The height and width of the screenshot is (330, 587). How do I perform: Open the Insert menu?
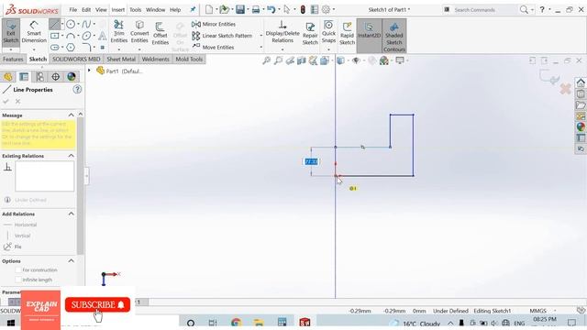[118, 10]
